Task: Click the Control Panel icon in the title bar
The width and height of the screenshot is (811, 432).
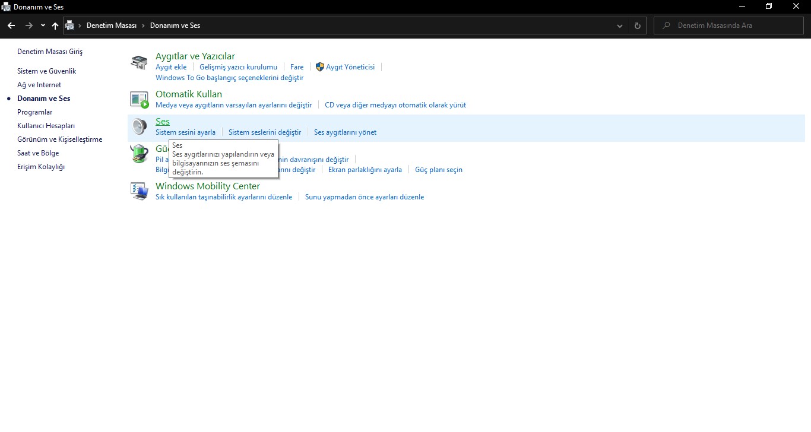Action: click(6, 7)
